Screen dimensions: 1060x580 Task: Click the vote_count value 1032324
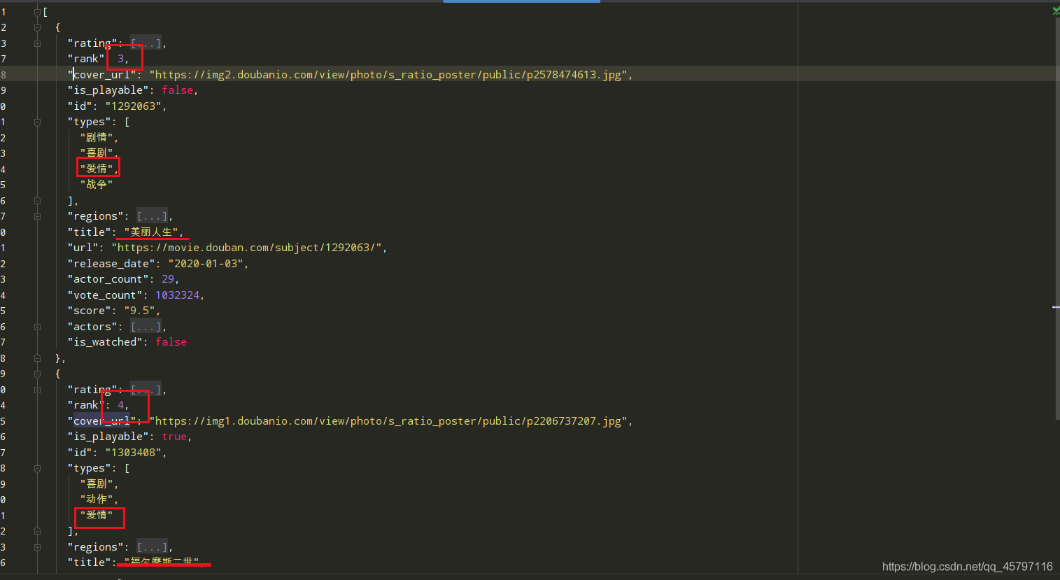click(177, 295)
